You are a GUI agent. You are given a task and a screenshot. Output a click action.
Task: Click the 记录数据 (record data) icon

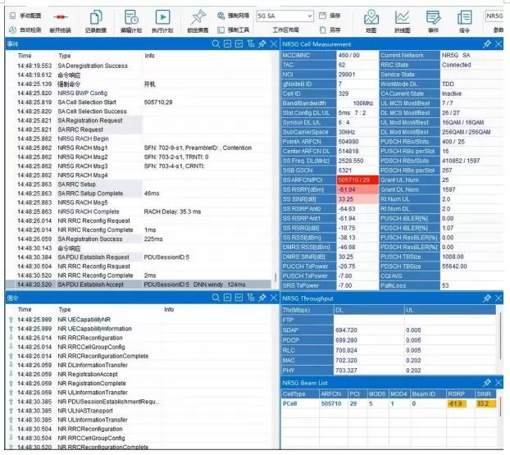pyautogui.click(x=95, y=18)
